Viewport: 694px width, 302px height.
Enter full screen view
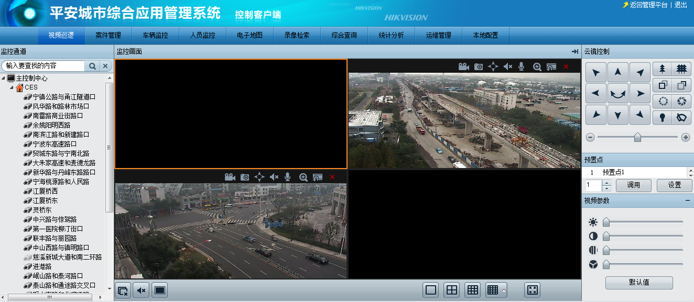[532, 290]
